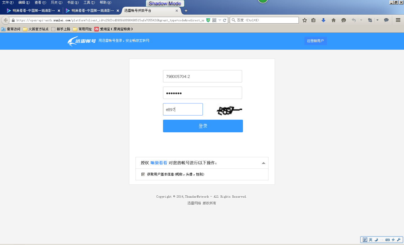This screenshot has height=245, width=404.
Task: Refresh the captcha image
Action: (229, 110)
